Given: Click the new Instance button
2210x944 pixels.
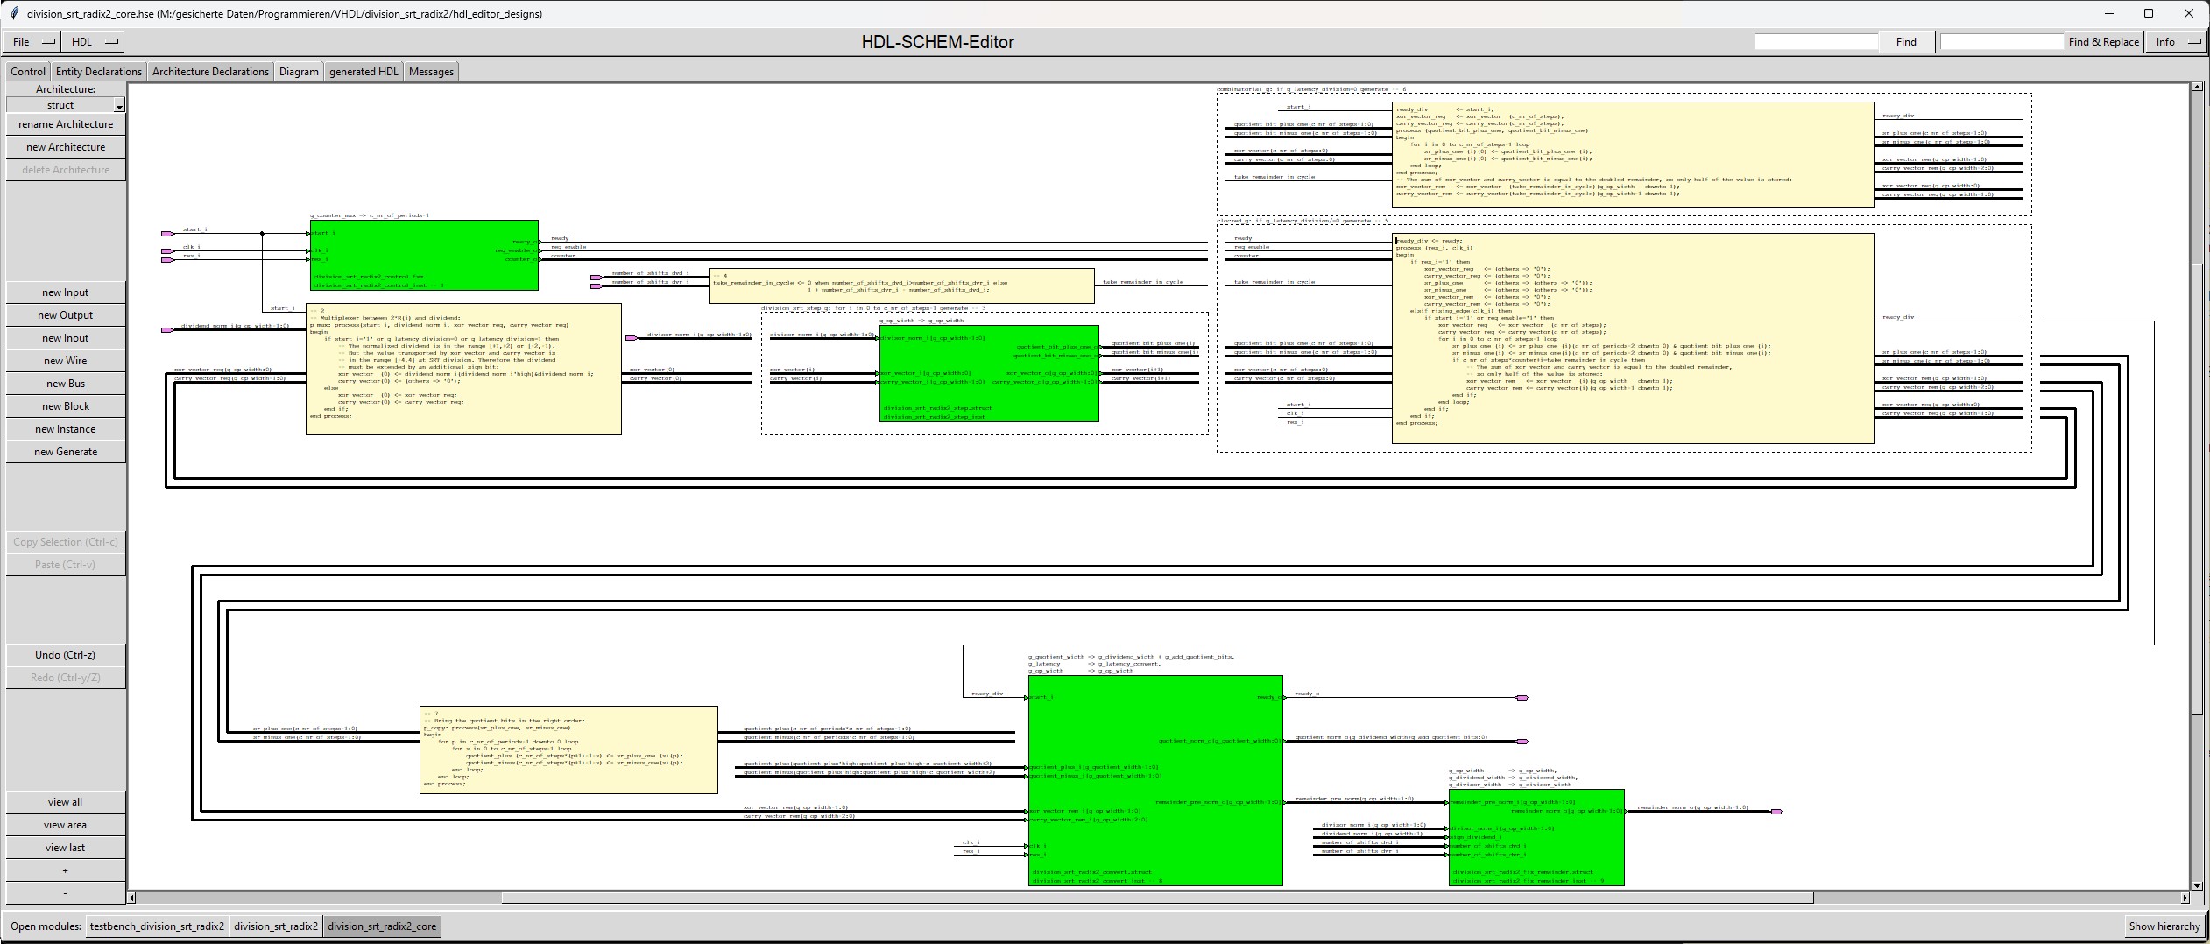Looking at the screenshot, I should coord(66,429).
